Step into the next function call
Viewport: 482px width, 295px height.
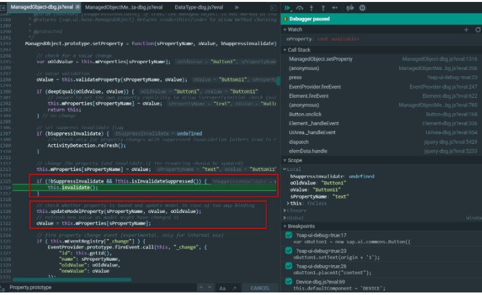point(311,8)
